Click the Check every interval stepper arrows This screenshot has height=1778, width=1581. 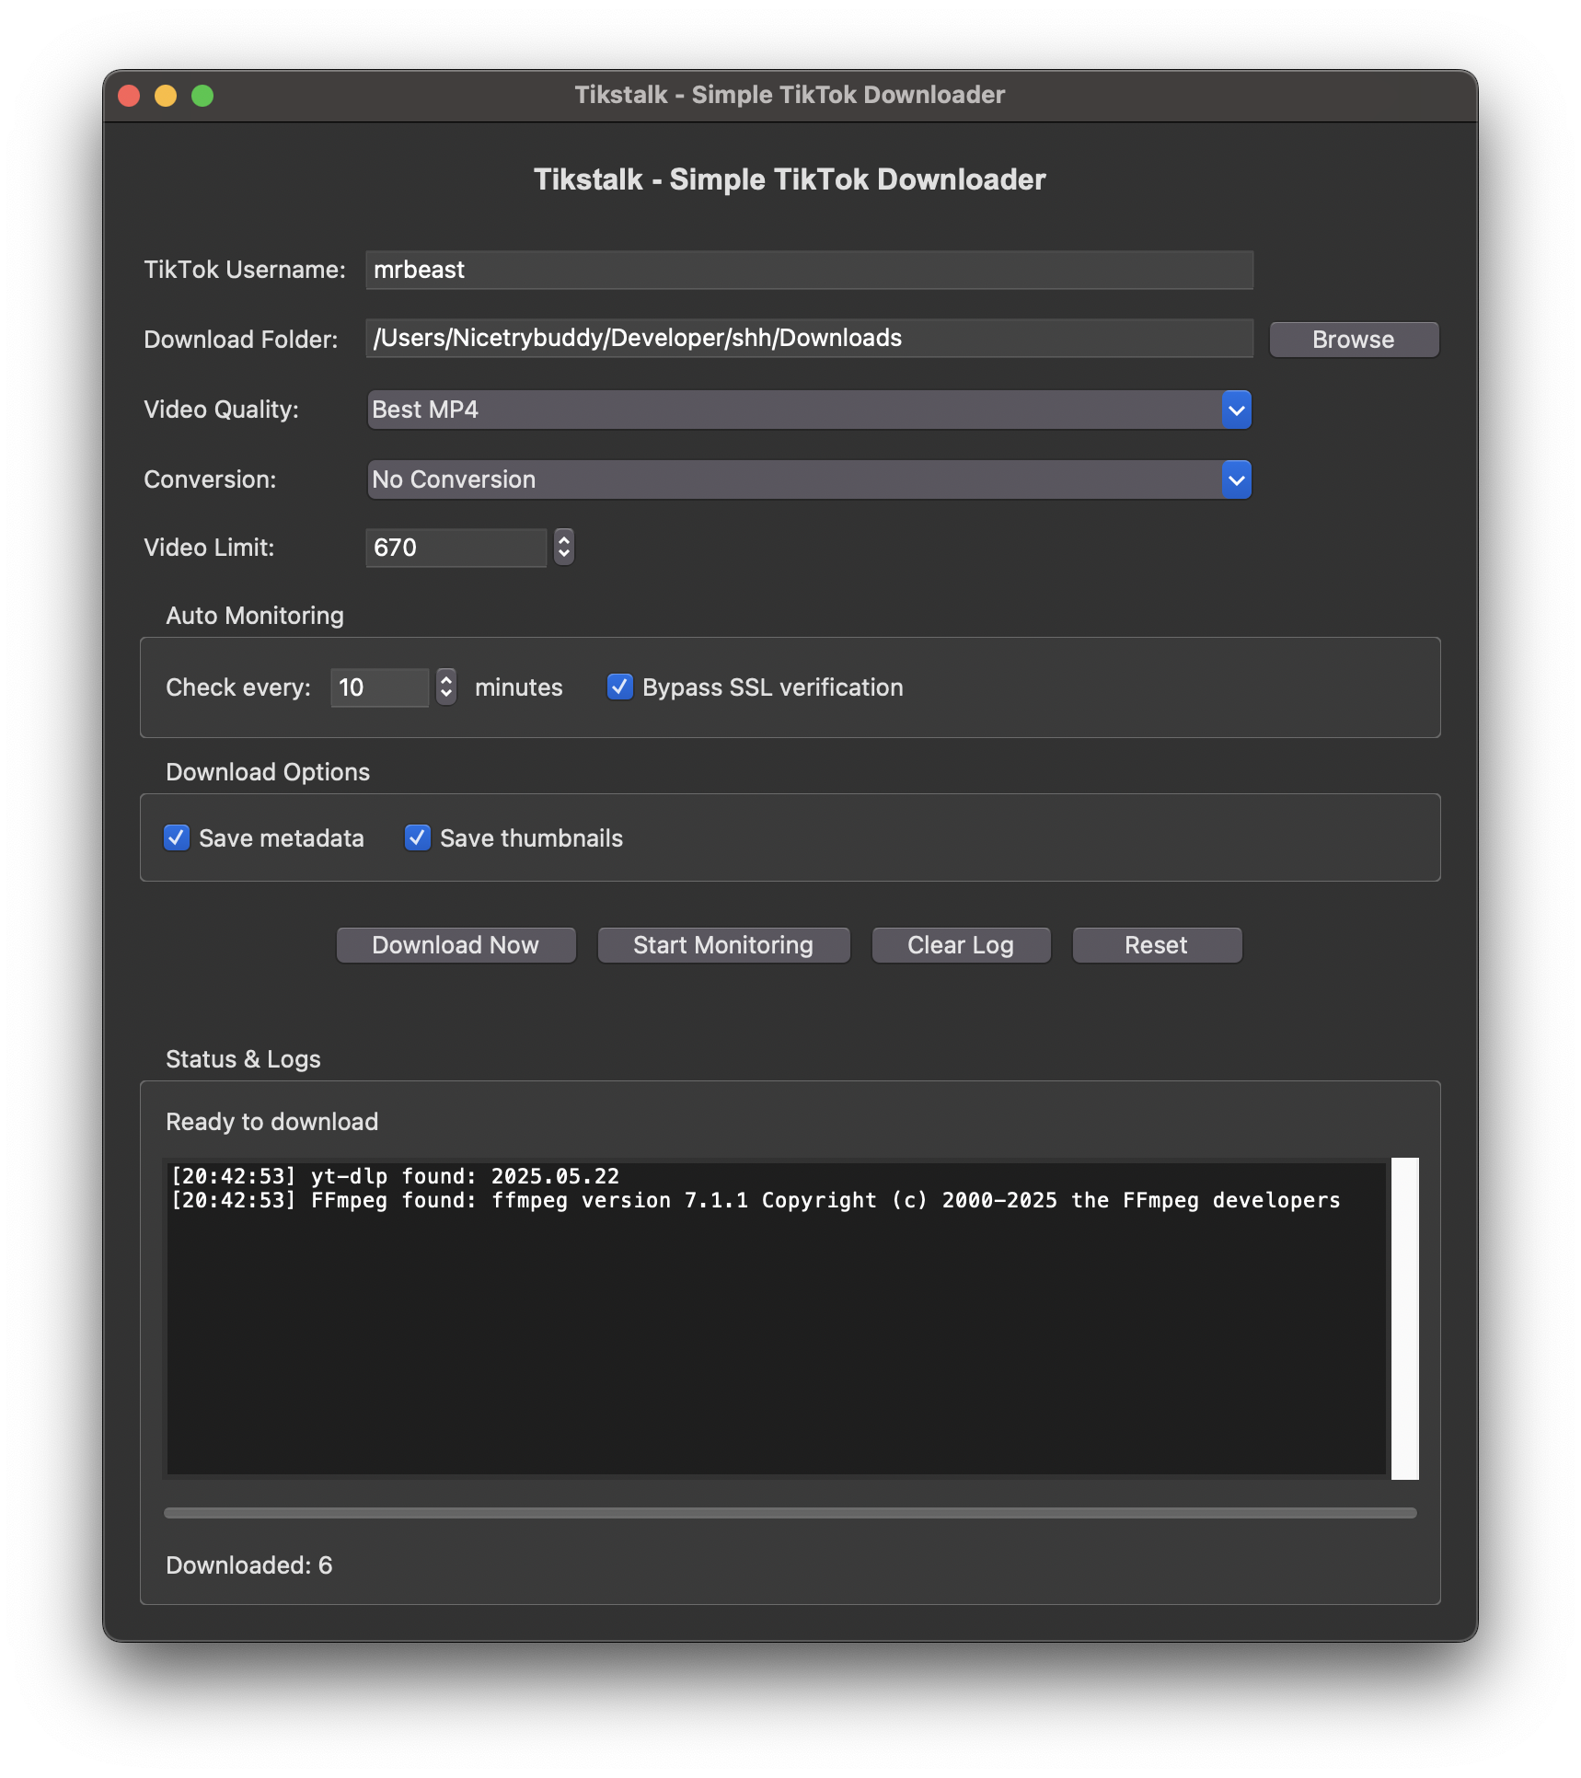[446, 687]
